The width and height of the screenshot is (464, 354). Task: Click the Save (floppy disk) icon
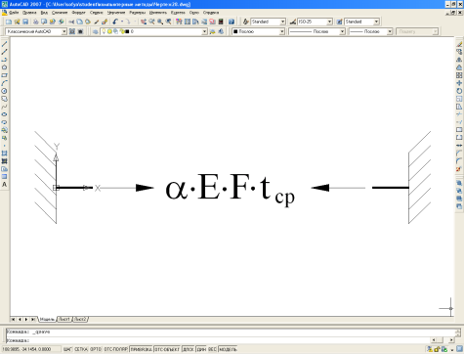[x=25, y=22]
